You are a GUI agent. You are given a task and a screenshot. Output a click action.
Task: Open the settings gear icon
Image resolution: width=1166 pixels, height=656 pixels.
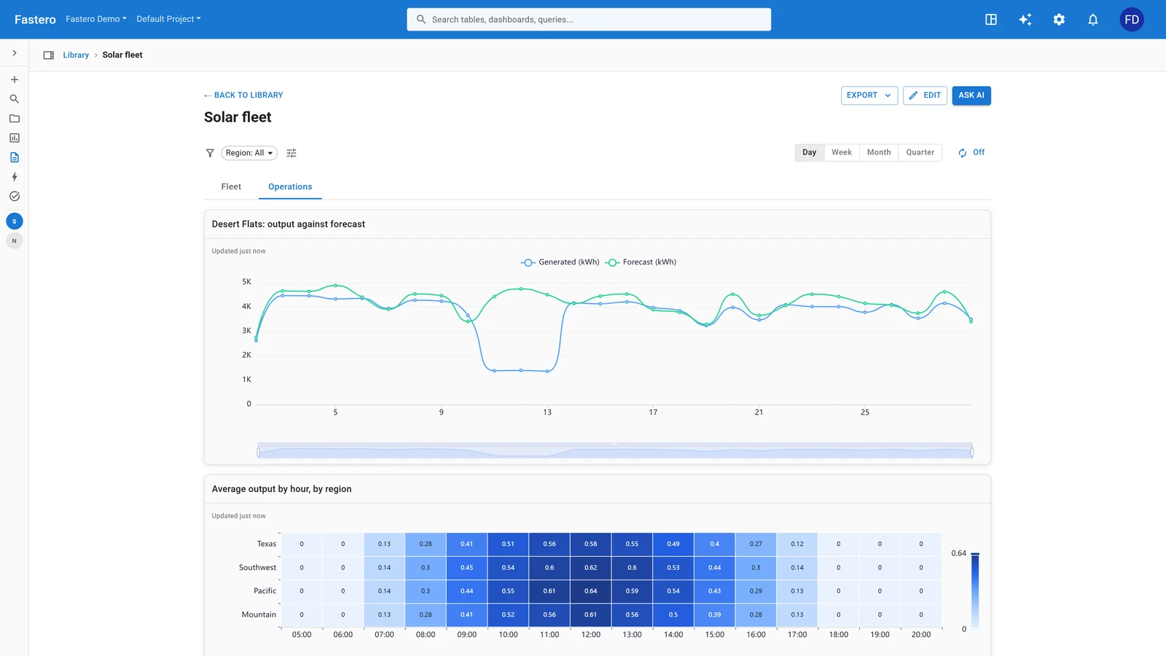pos(1059,20)
